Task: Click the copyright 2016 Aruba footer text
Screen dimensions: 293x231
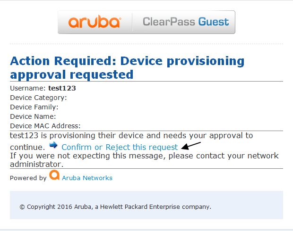Action: 115,207
